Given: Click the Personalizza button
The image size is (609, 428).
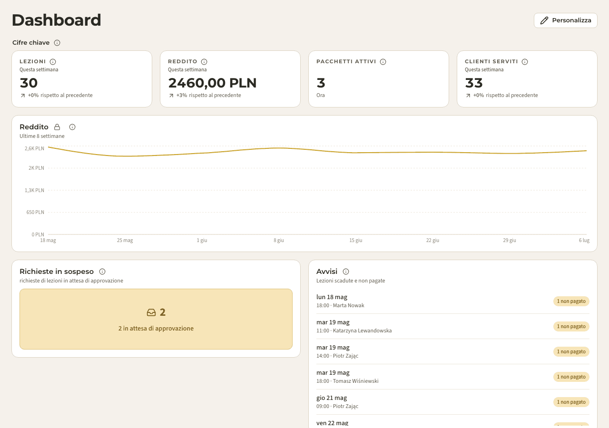Looking at the screenshot, I should click(x=565, y=20).
